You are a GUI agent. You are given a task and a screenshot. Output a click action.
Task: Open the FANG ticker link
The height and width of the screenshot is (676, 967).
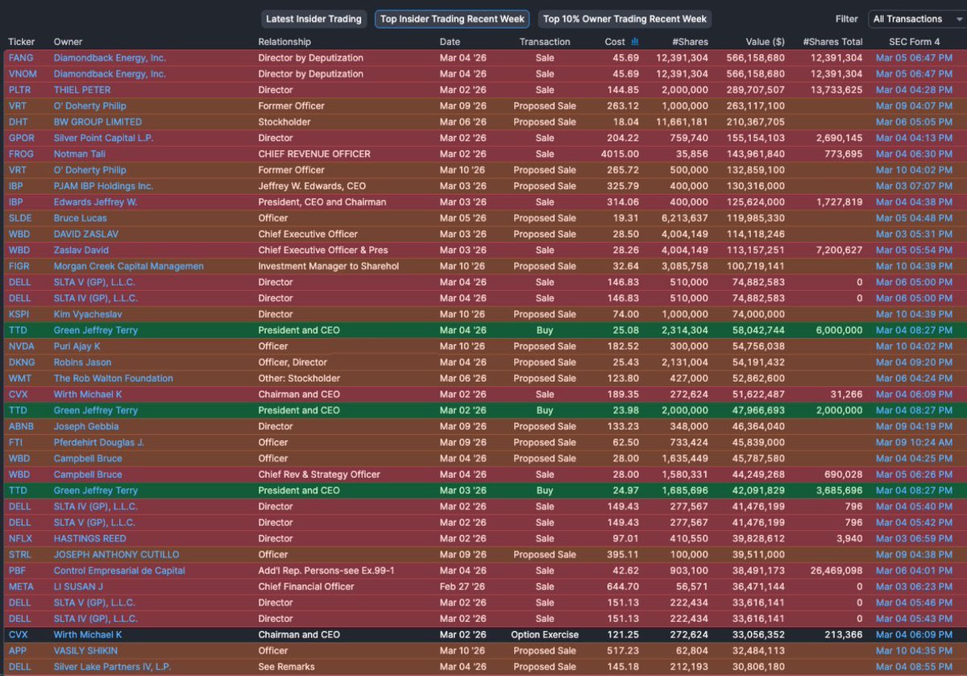pos(20,58)
